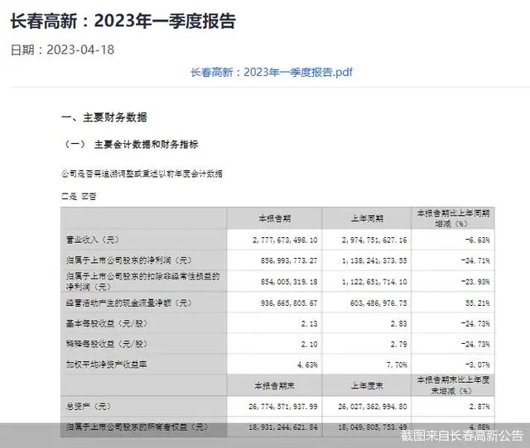530x448 pixels.
Task: Click the change value -24.71%
Action: tap(475, 260)
